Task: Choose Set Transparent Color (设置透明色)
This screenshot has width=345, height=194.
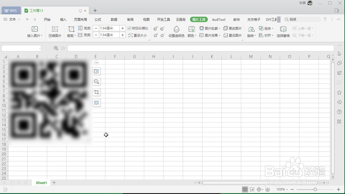Action: pyautogui.click(x=176, y=32)
